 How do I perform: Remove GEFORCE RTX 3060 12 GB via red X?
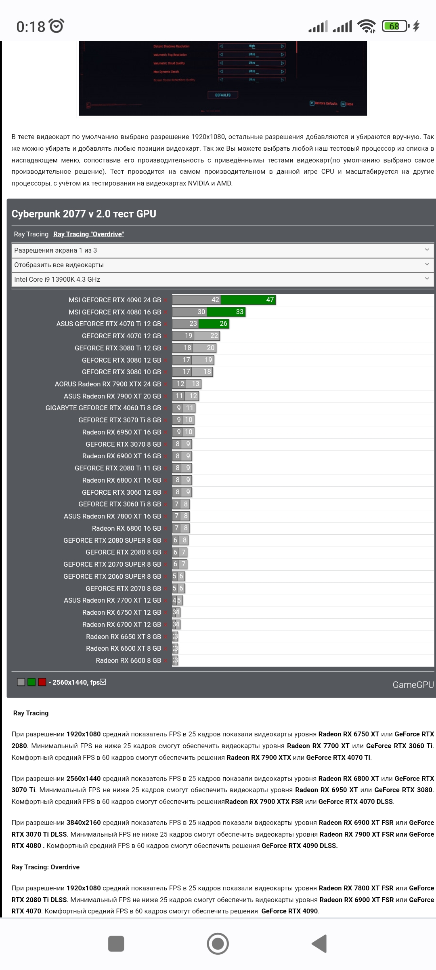(166, 493)
